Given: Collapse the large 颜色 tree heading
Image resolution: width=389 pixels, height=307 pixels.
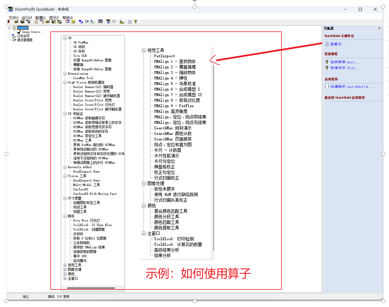Looking at the screenshot, I should click(x=144, y=206).
